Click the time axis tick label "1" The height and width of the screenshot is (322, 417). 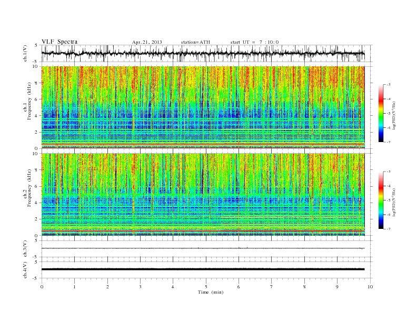74,287
